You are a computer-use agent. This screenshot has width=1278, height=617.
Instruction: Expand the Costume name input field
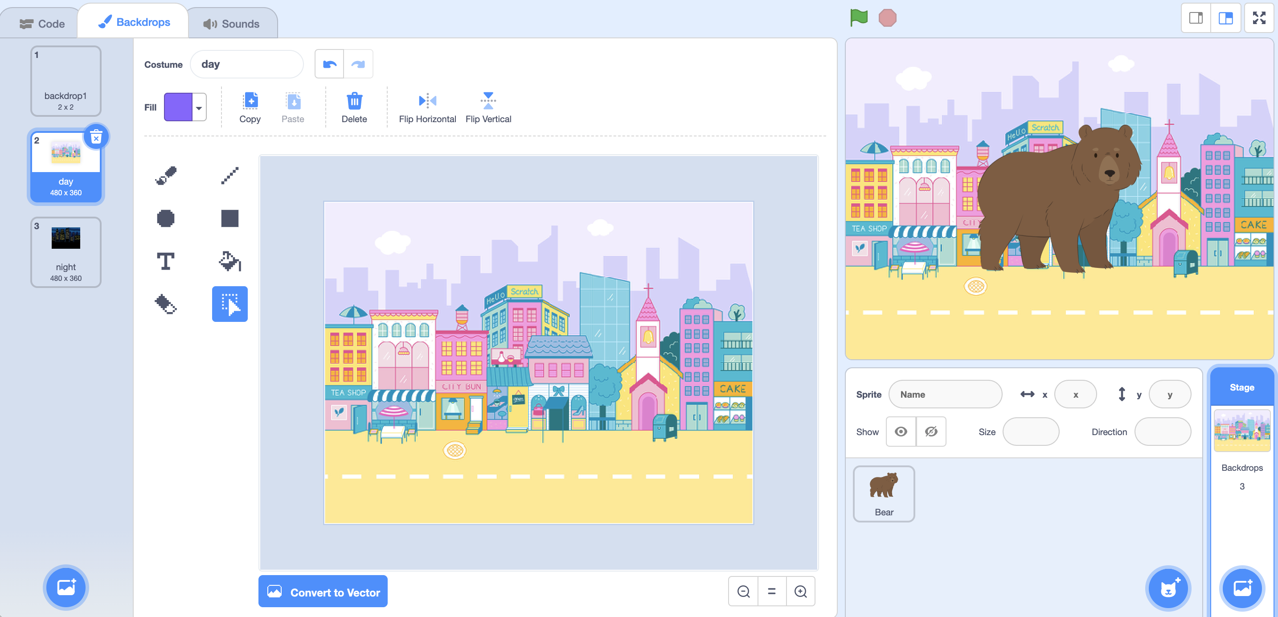[247, 64]
